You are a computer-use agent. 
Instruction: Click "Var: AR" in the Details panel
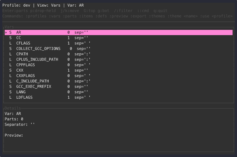click(13, 114)
